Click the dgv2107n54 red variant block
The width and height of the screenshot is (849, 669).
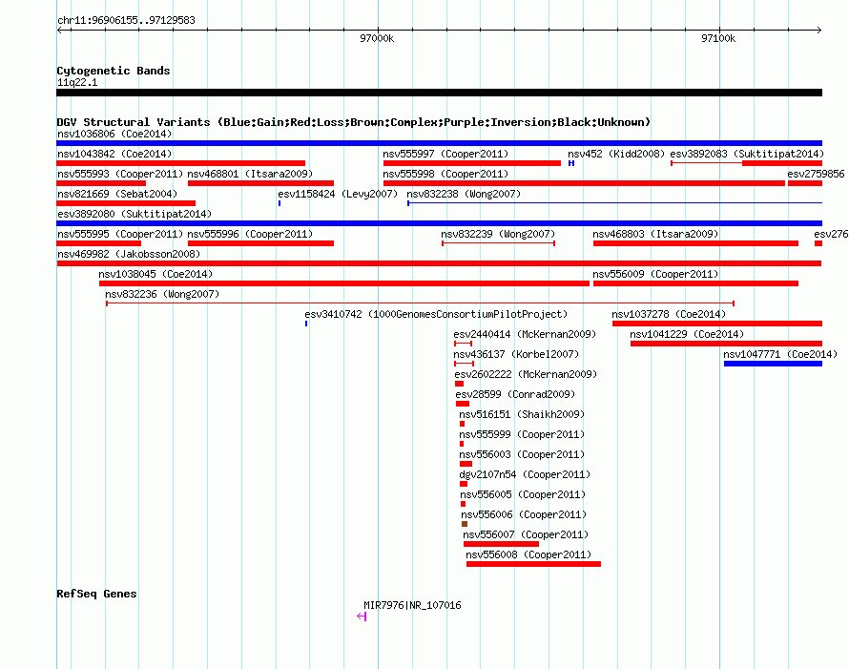point(464,484)
